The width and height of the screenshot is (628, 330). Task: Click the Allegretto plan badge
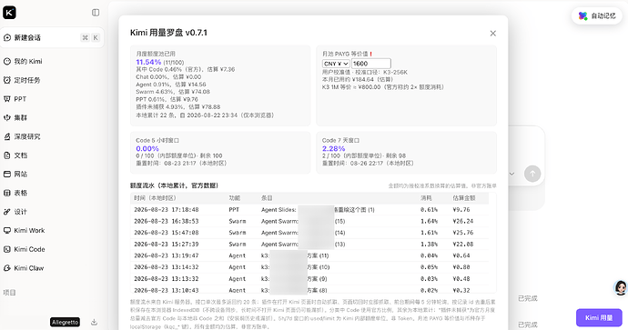click(x=65, y=322)
